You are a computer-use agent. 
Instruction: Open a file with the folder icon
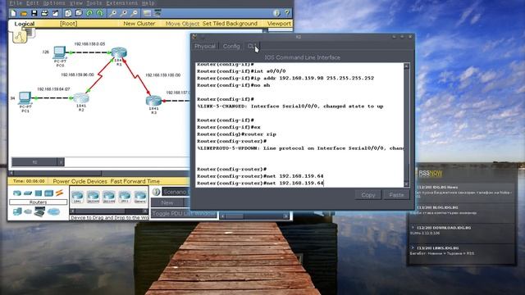[24, 13]
